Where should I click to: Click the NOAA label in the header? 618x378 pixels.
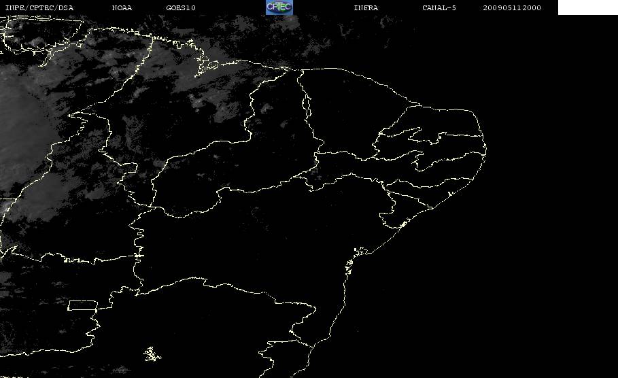tap(122, 8)
